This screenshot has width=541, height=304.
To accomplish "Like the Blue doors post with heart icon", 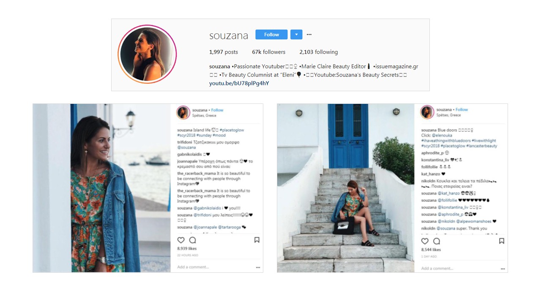I will (x=425, y=241).
